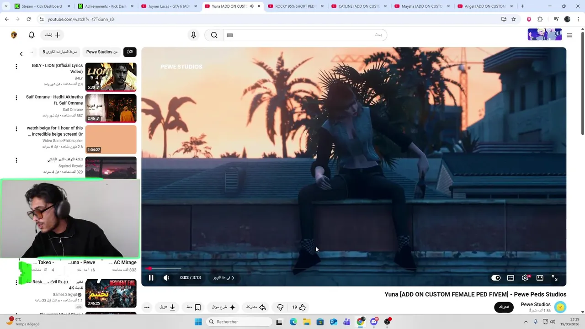Switch to Maysha ADD ON tab
Viewport: 585px width, 329px height.
tap(422, 6)
